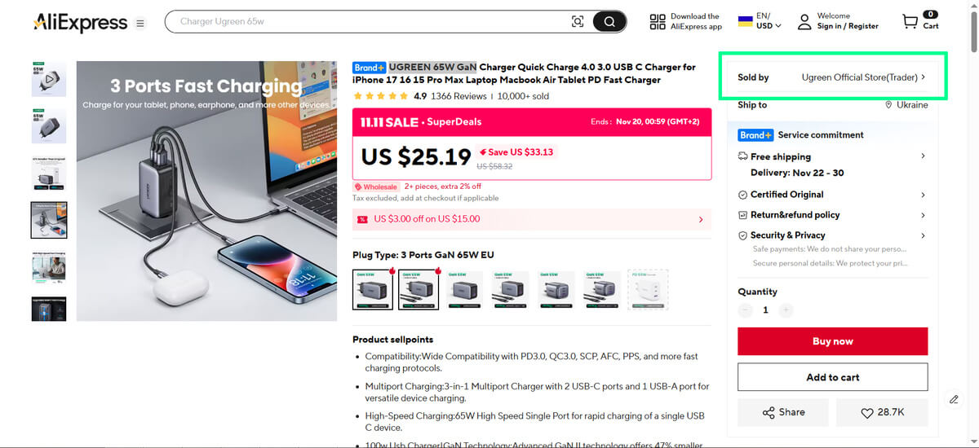Click the magnifying glass search button
Viewport: 979px width, 448px height.
[x=609, y=22]
